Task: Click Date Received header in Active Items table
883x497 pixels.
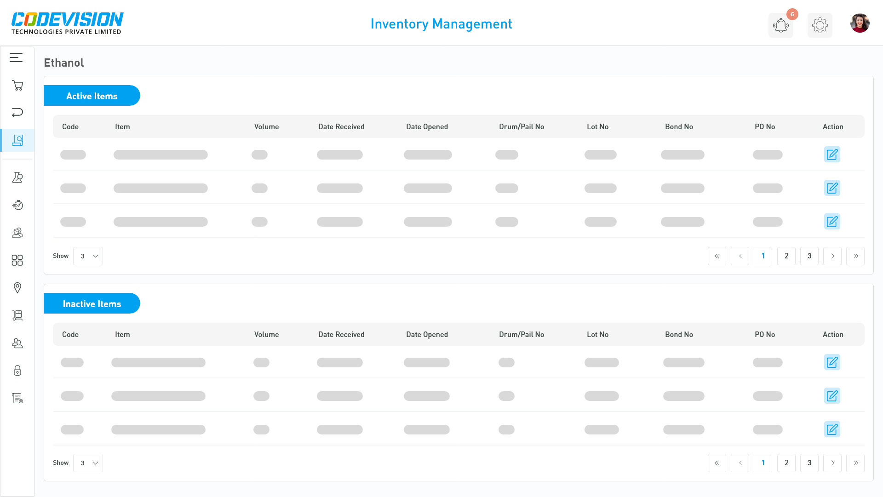Action: tap(341, 127)
